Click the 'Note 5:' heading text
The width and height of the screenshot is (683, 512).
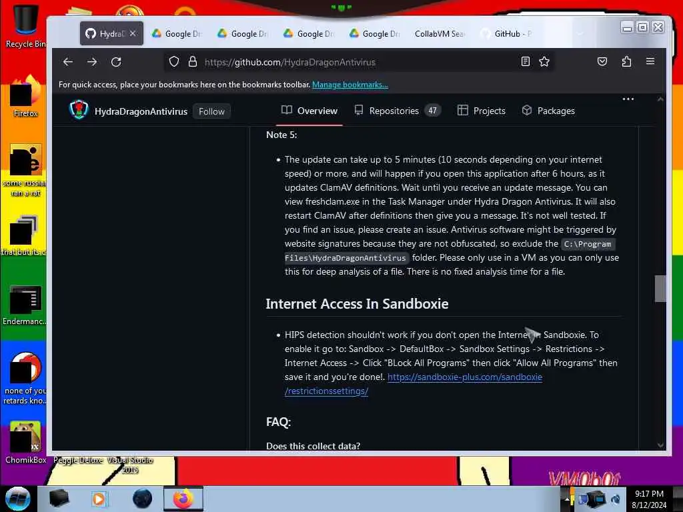click(x=281, y=135)
